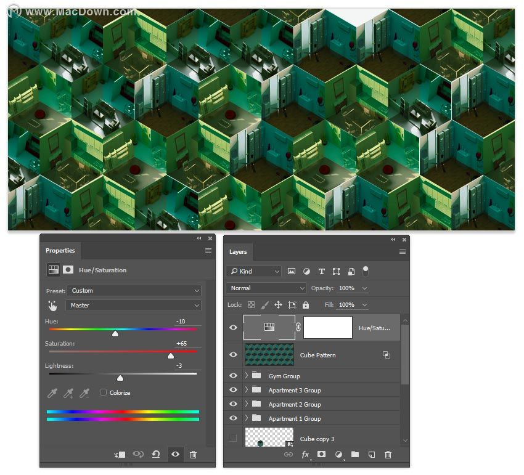The width and height of the screenshot is (524, 475).
Task: Open the Kind filter dropdown
Action: pos(253,271)
